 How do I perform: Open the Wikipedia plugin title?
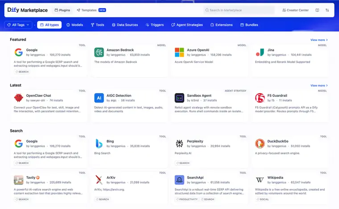pos(275,177)
